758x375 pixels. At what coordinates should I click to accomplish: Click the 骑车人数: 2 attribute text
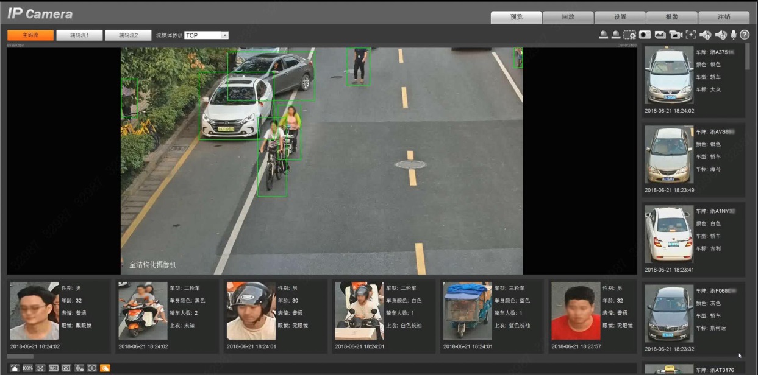point(184,313)
